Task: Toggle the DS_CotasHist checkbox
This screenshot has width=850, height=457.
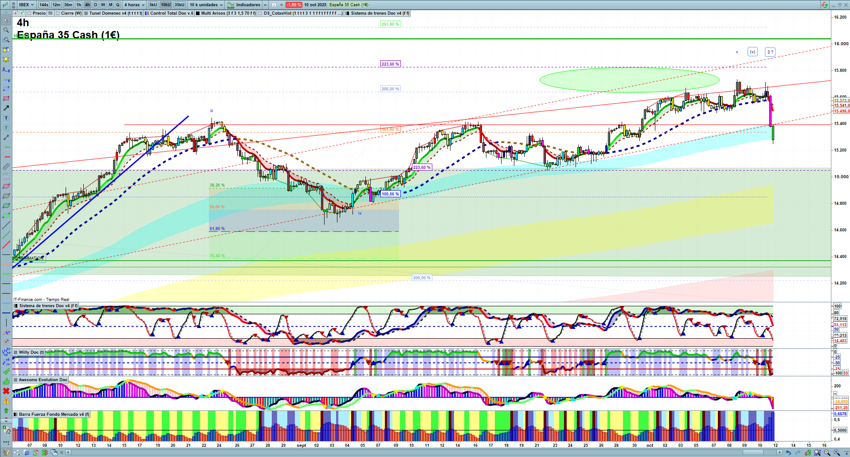Action: tap(260, 13)
